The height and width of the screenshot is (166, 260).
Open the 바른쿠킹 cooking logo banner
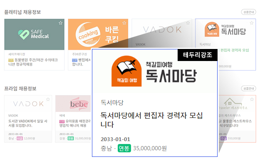pos(98,34)
